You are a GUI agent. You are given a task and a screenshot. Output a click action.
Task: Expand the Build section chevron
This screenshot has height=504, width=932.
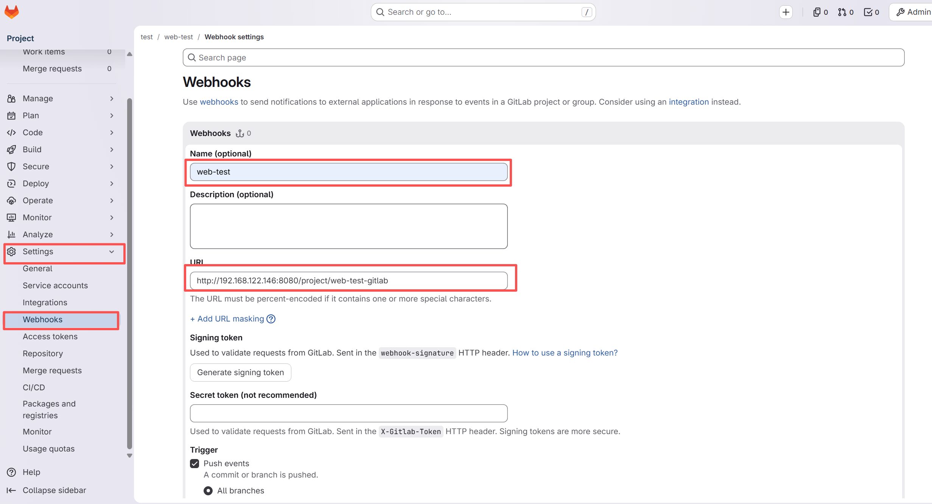112,150
